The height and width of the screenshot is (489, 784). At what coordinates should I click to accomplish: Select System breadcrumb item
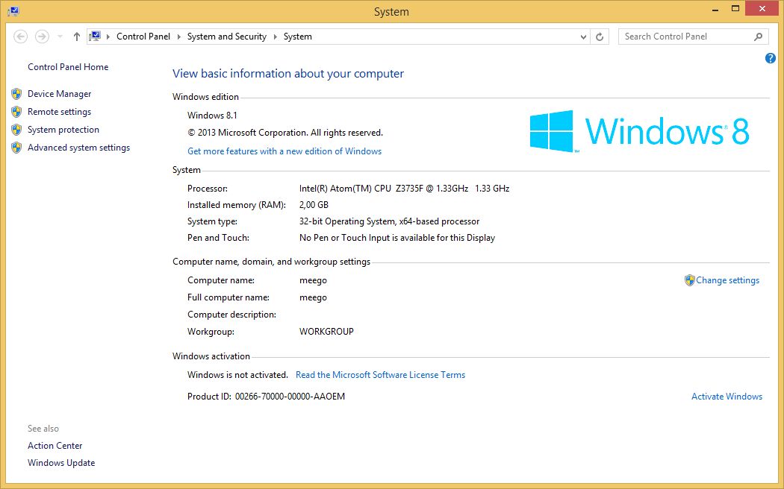click(297, 37)
